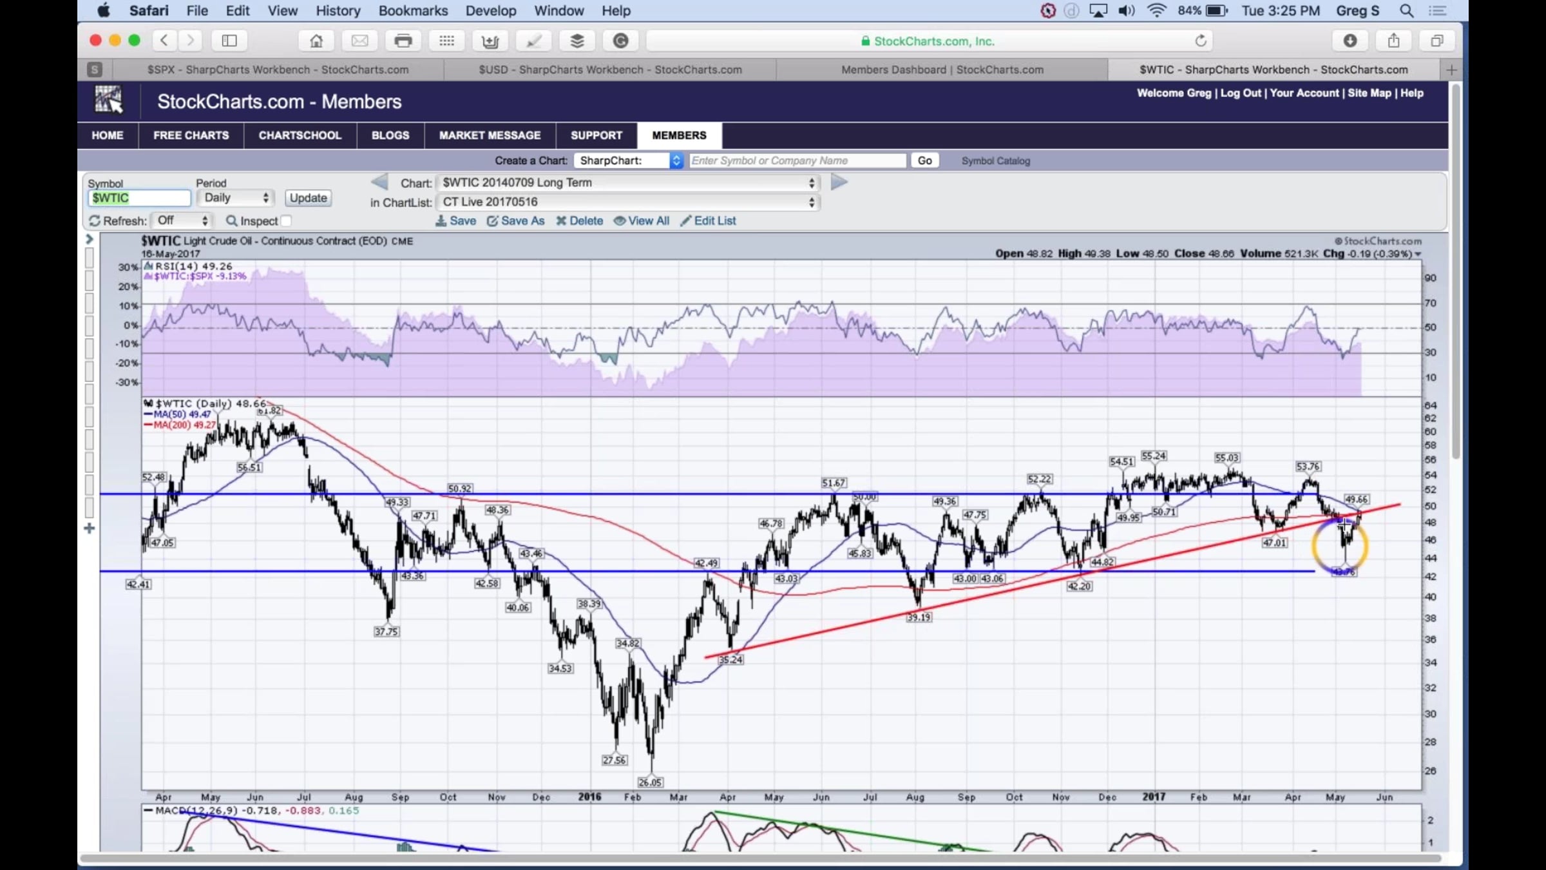Open the Bookmarks menu
1546x870 pixels.
413,11
